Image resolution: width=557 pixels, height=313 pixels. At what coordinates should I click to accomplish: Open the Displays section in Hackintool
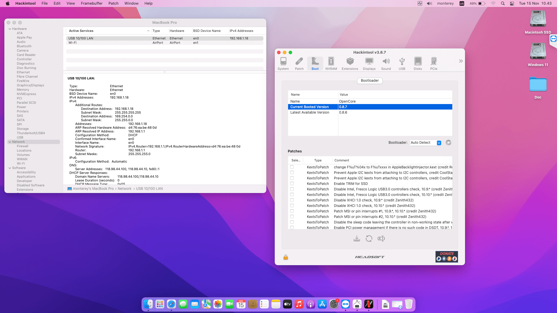pos(369,63)
